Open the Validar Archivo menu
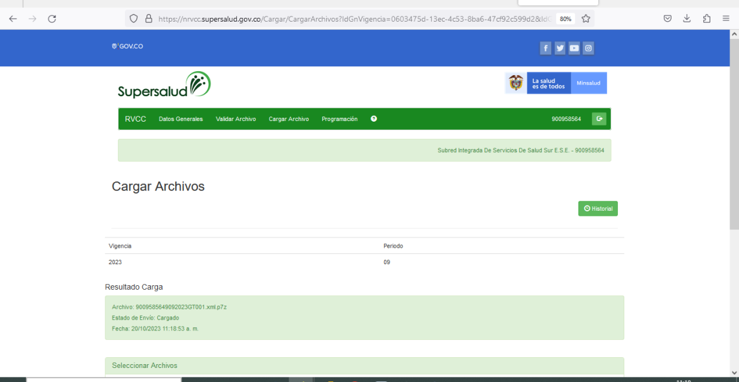 pyautogui.click(x=236, y=119)
